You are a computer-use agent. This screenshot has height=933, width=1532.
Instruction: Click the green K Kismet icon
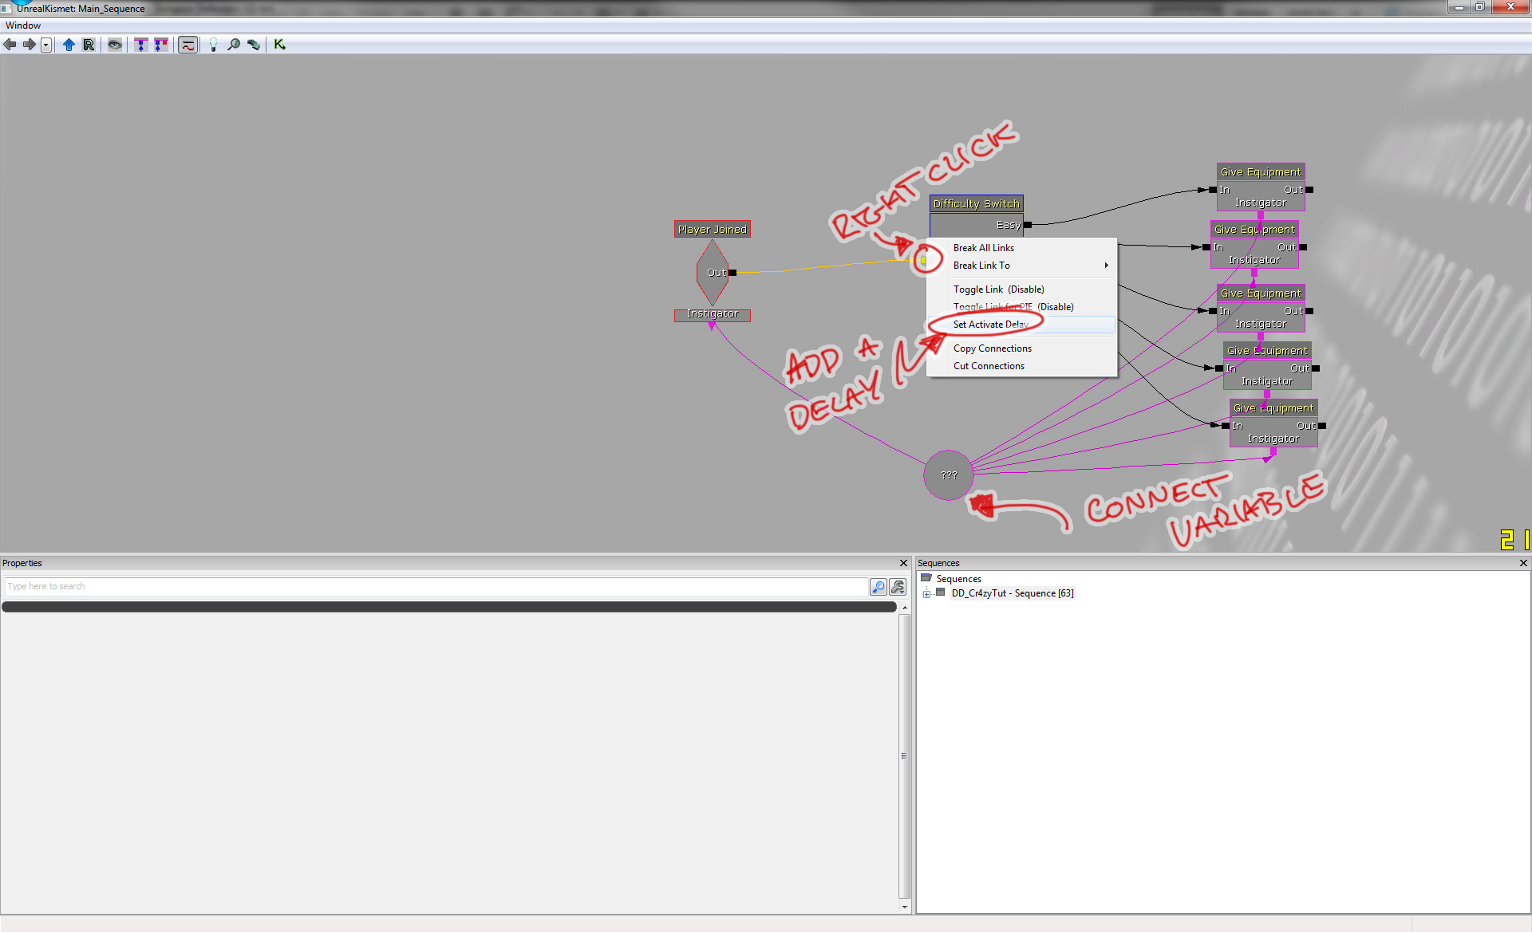[x=279, y=45]
